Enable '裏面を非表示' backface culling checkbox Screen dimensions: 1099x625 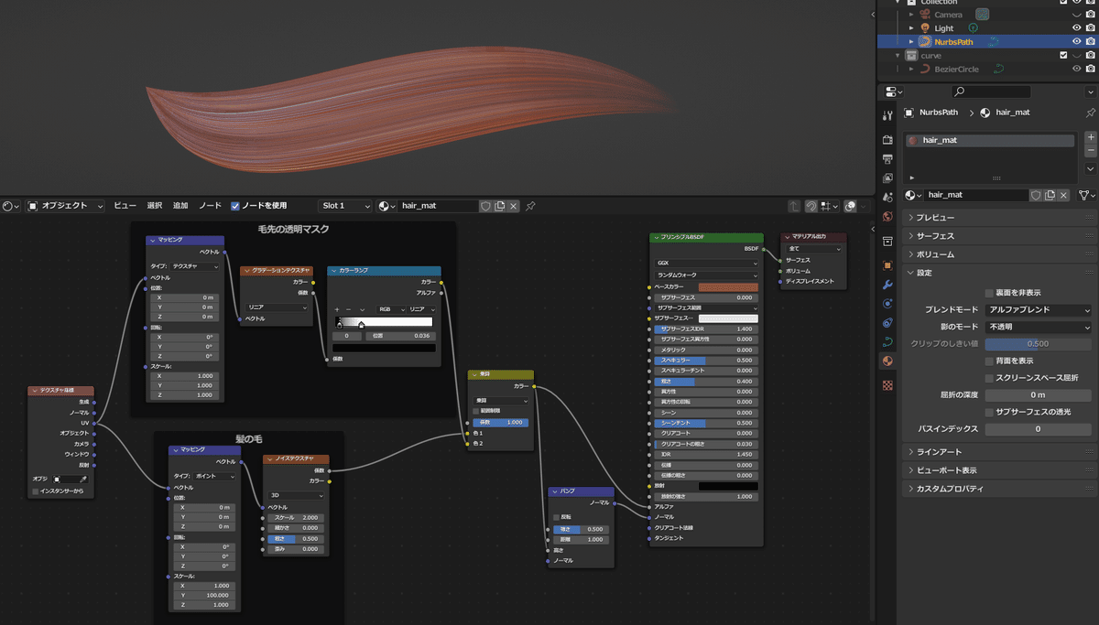[x=989, y=293]
